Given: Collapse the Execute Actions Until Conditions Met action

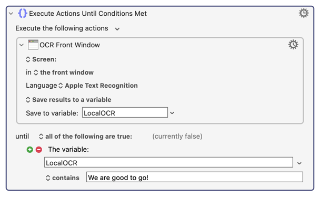Looking at the screenshot, I should click(11, 14).
